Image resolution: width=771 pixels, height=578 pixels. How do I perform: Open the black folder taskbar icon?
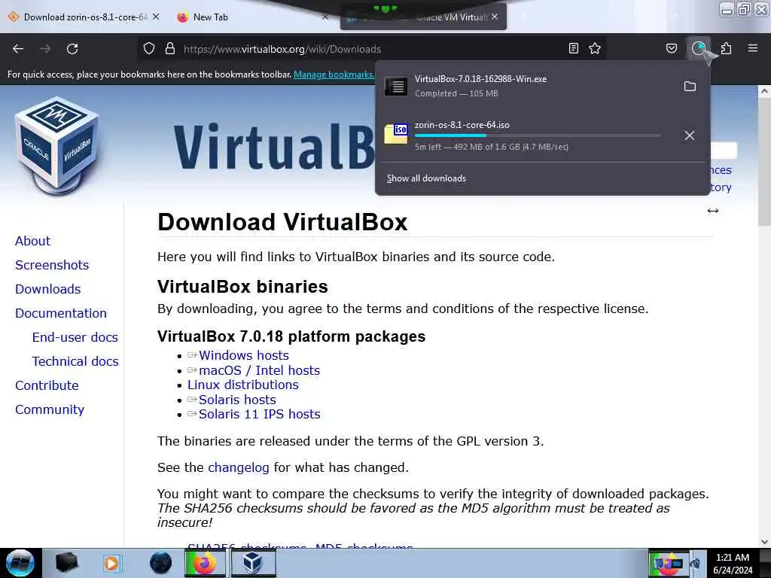pos(66,563)
